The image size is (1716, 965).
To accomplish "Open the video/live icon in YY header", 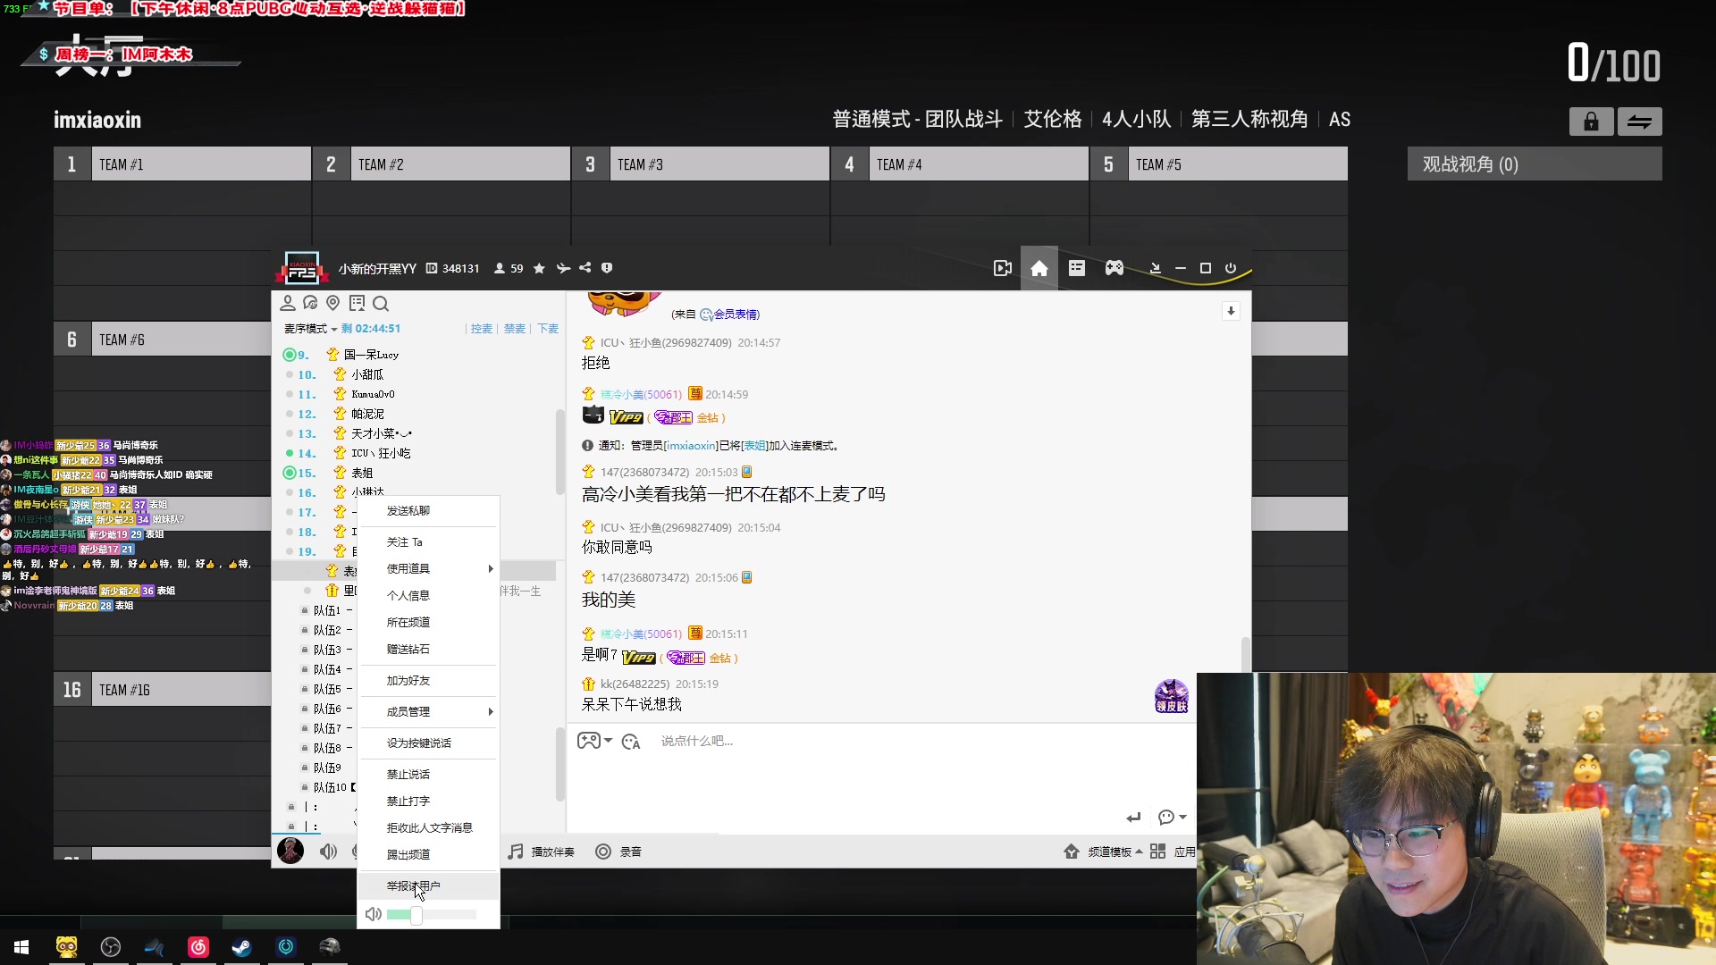I will point(1002,268).
